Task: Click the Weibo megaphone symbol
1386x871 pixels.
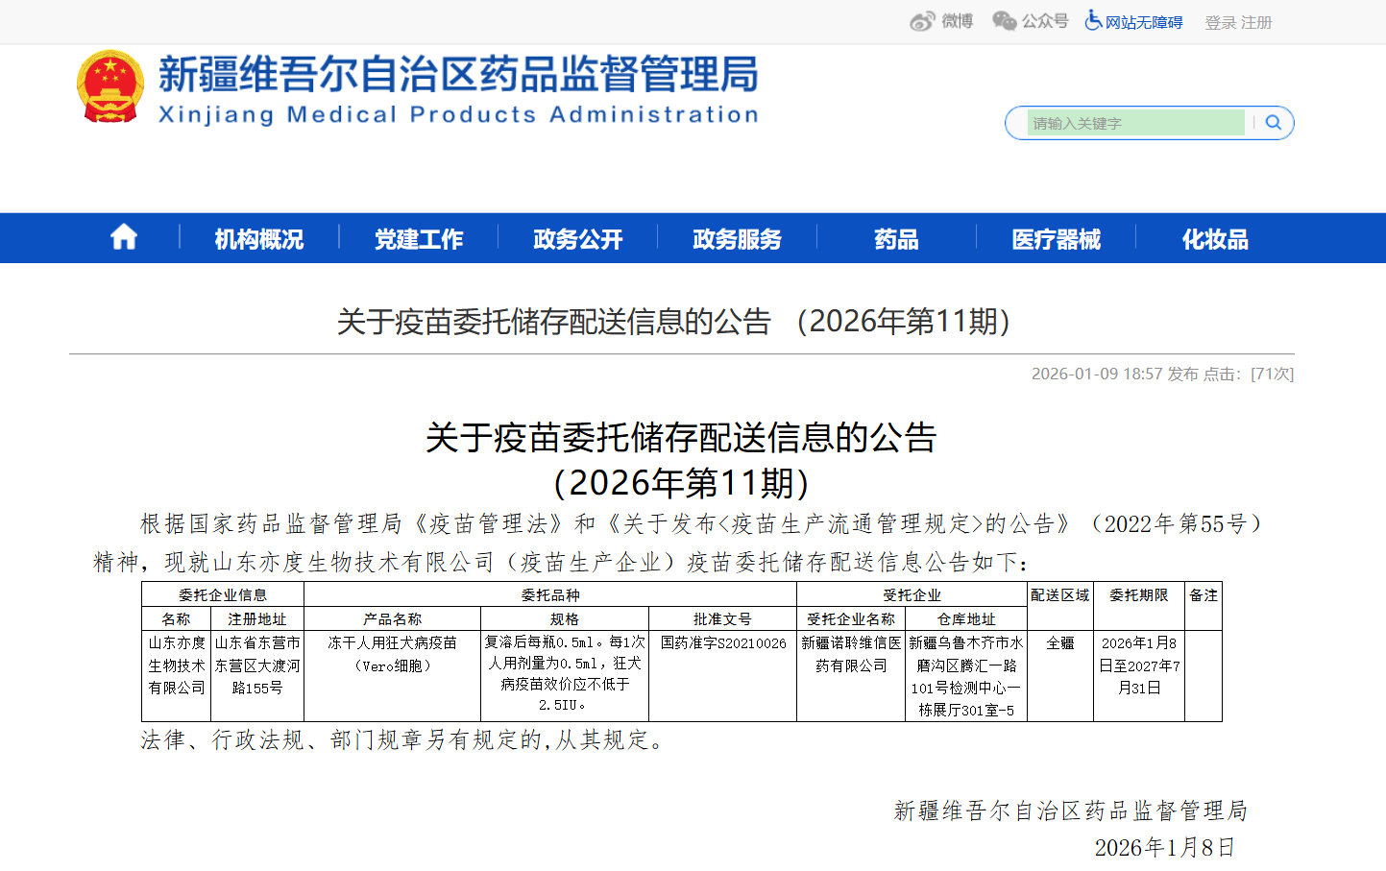Action: click(x=920, y=21)
